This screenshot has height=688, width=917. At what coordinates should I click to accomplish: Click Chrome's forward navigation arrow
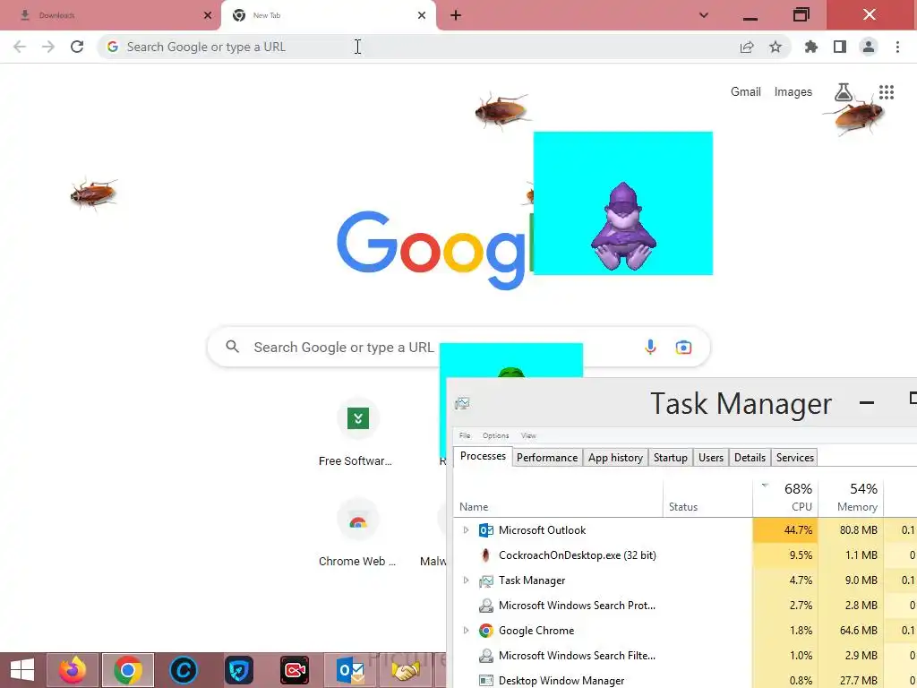[48, 47]
